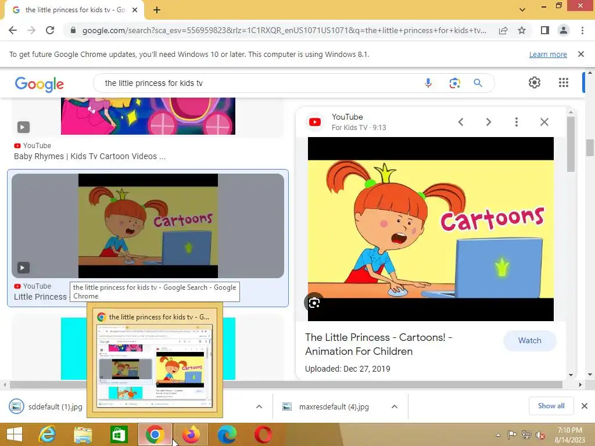Open Baby Rhymes Kids Tv Cartoon Videos result
The height and width of the screenshot is (446, 595).
[89, 156]
